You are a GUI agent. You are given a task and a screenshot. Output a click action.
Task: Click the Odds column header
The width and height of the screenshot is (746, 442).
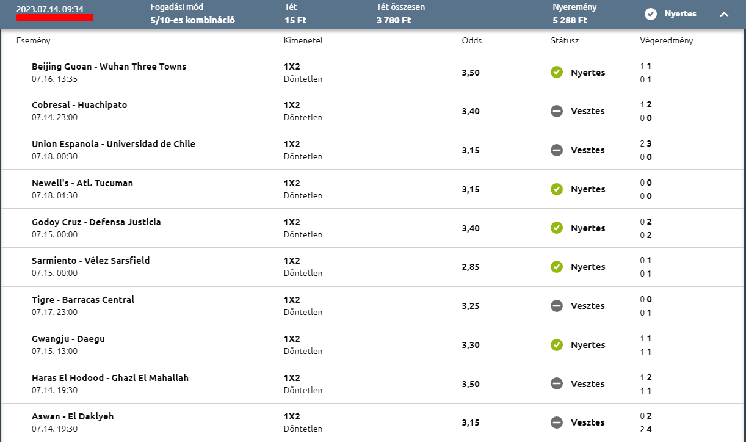click(472, 41)
